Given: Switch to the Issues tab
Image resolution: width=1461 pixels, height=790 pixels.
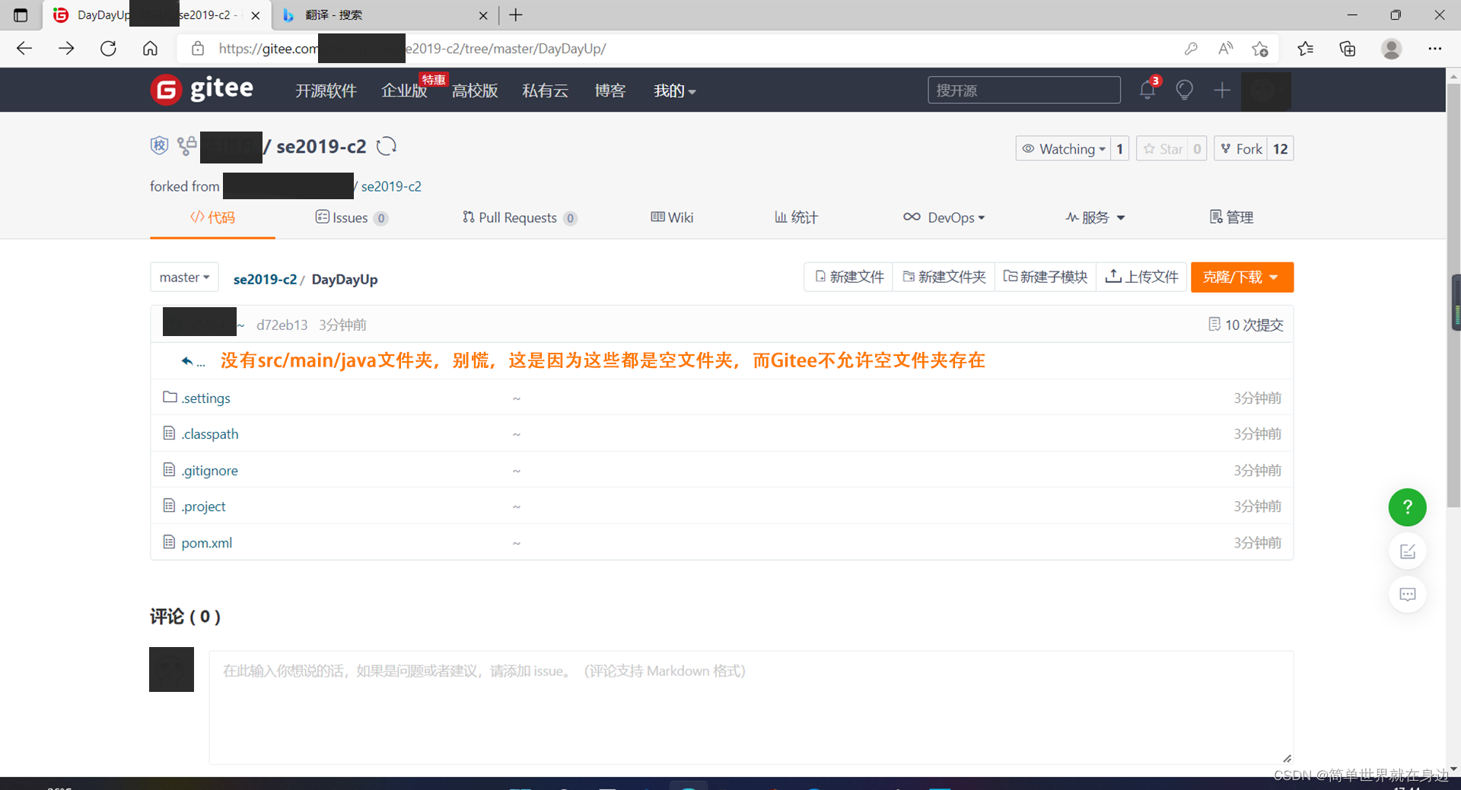Looking at the screenshot, I should point(352,217).
